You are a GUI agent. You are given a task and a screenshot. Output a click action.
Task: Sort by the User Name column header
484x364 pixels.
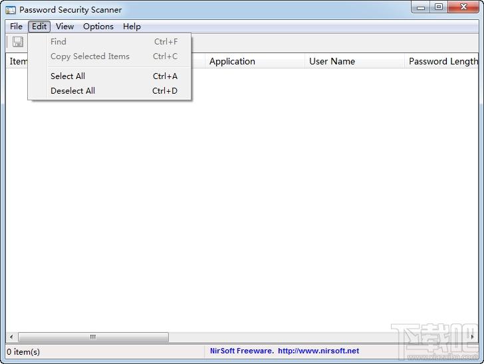354,61
